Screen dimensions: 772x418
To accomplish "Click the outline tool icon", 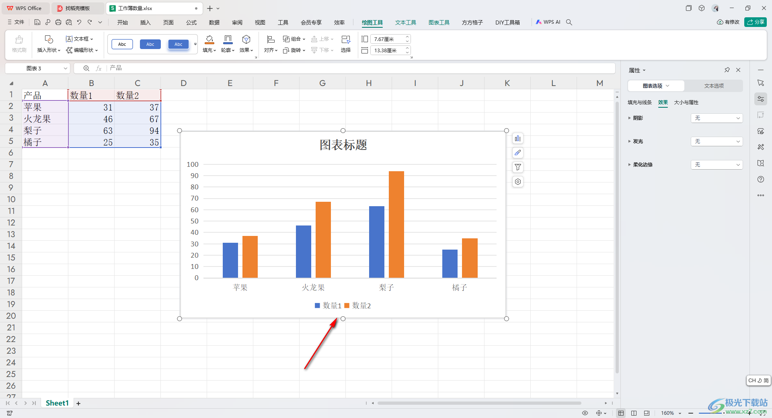I will tap(228, 39).
